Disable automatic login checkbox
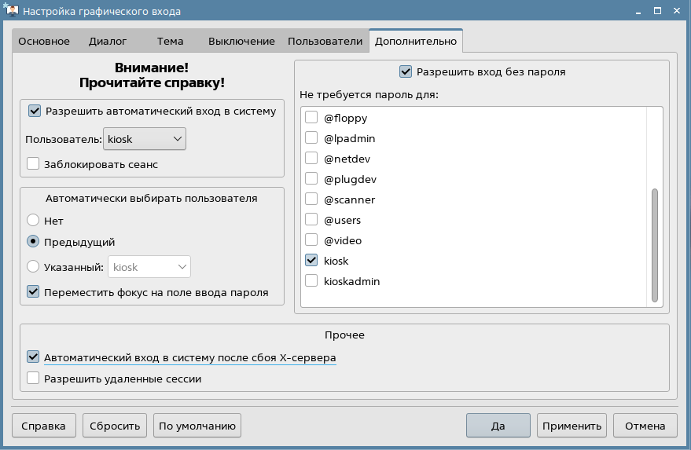The width and height of the screenshot is (691, 450). point(35,111)
